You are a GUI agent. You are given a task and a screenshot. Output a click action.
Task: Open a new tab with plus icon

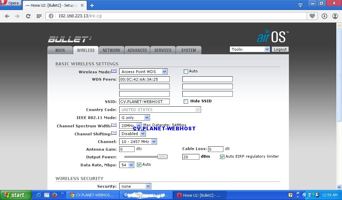pyautogui.click(x=92, y=5)
